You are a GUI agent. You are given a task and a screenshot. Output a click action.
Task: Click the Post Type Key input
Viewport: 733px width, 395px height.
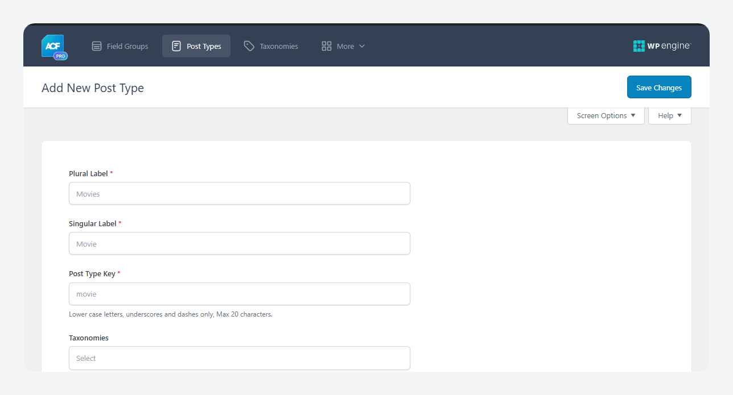point(240,294)
